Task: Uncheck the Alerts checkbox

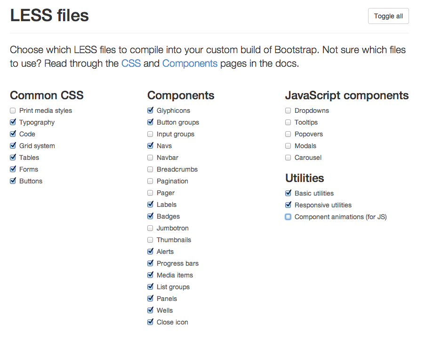Action: coord(150,252)
